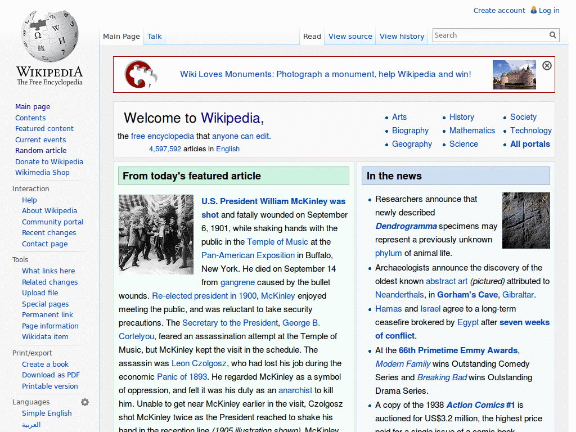Open the Arts portal
Screen dimensions: 576x432
[399, 117]
